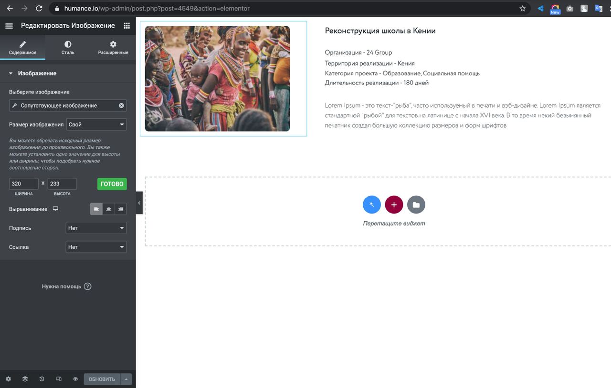Image resolution: width=611 pixels, height=388 pixels.
Task: Align image to the left
Action: click(x=96, y=209)
